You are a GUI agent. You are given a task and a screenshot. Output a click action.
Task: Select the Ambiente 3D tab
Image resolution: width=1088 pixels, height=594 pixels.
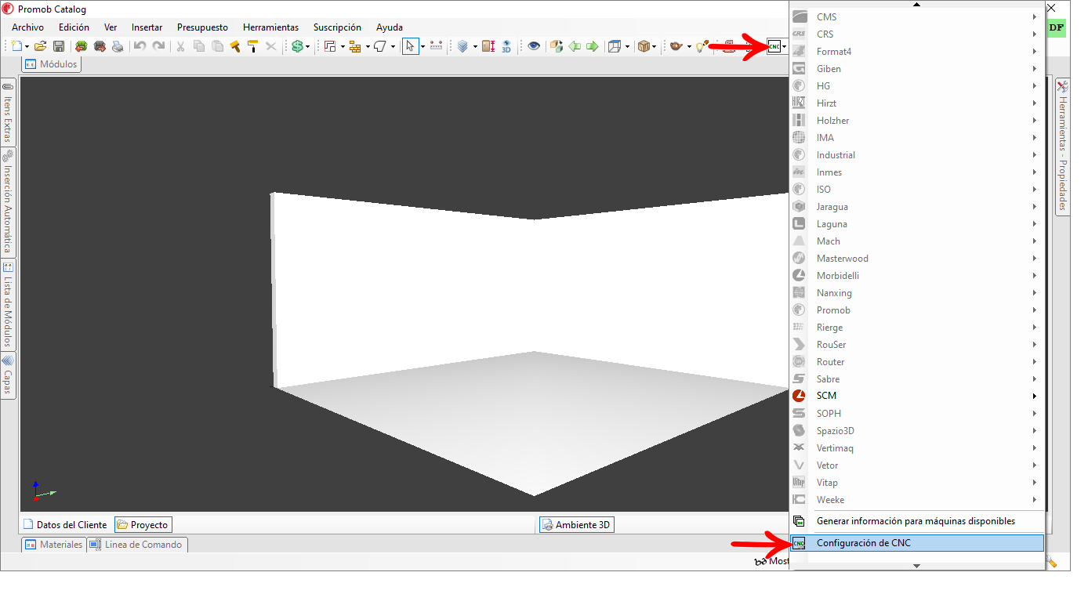click(576, 524)
